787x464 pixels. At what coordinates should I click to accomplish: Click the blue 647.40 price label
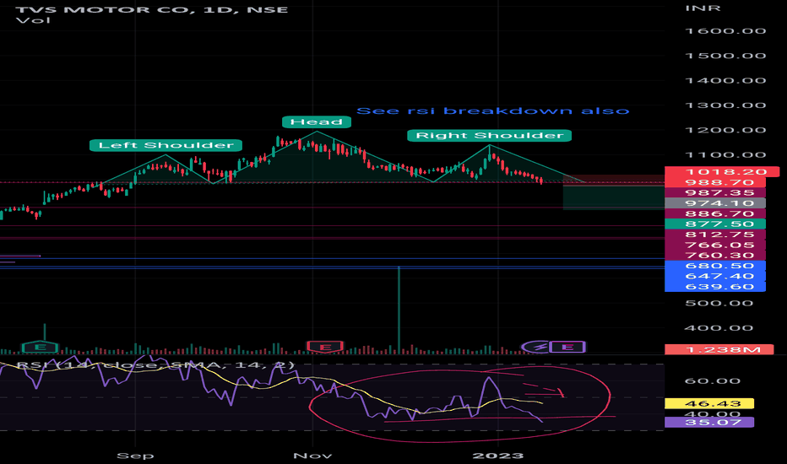(x=715, y=277)
